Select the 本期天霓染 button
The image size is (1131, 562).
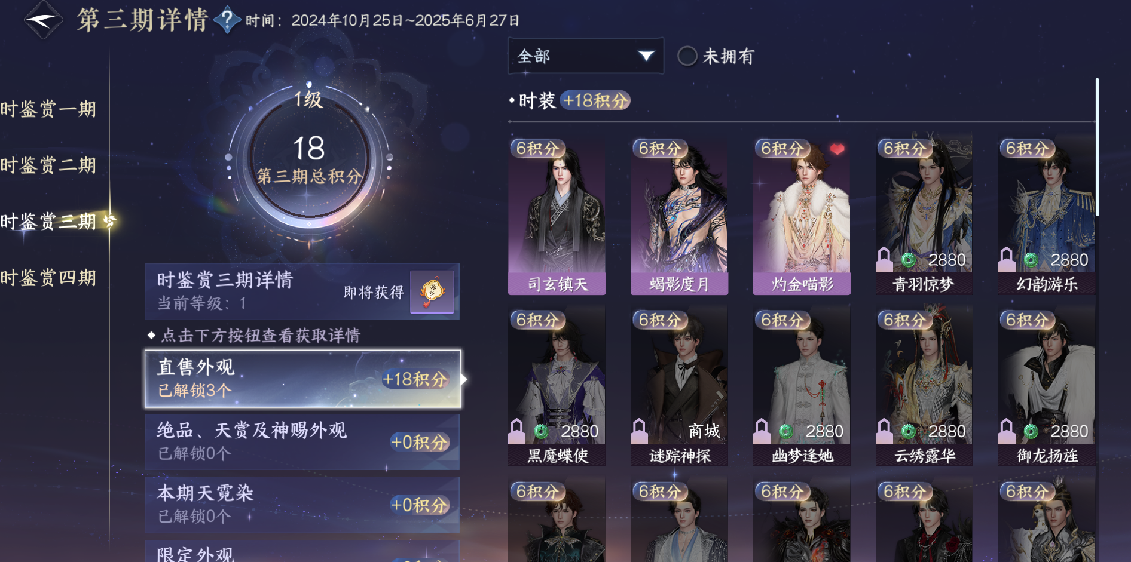point(302,505)
